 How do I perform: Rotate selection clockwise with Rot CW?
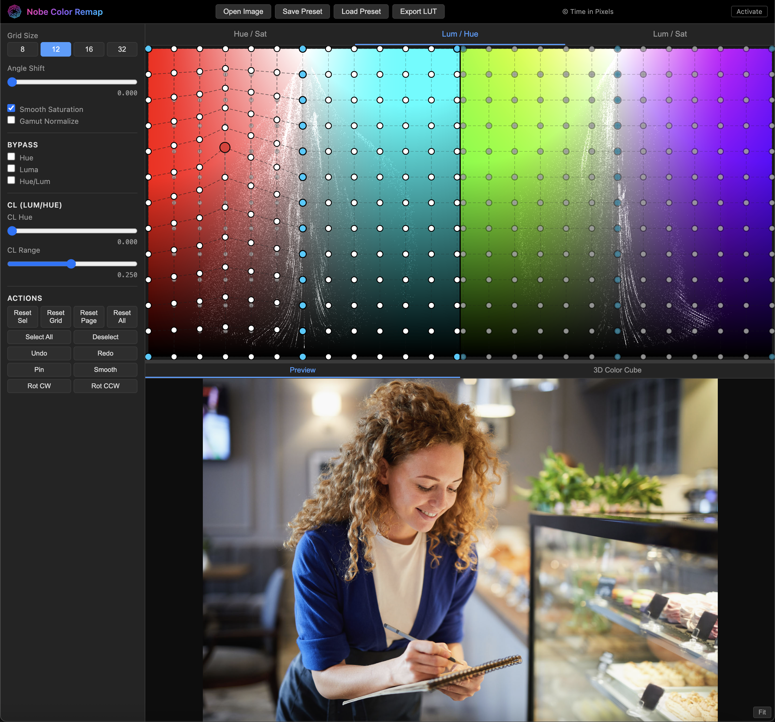click(39, 386)
